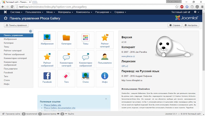205x116 pixels.
Task: Collapse the sidebar with the blue arrow icon
Action: pyautogui.click(x=30, y=31)
